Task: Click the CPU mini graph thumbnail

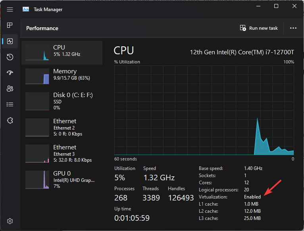Action: coord(37,53)
